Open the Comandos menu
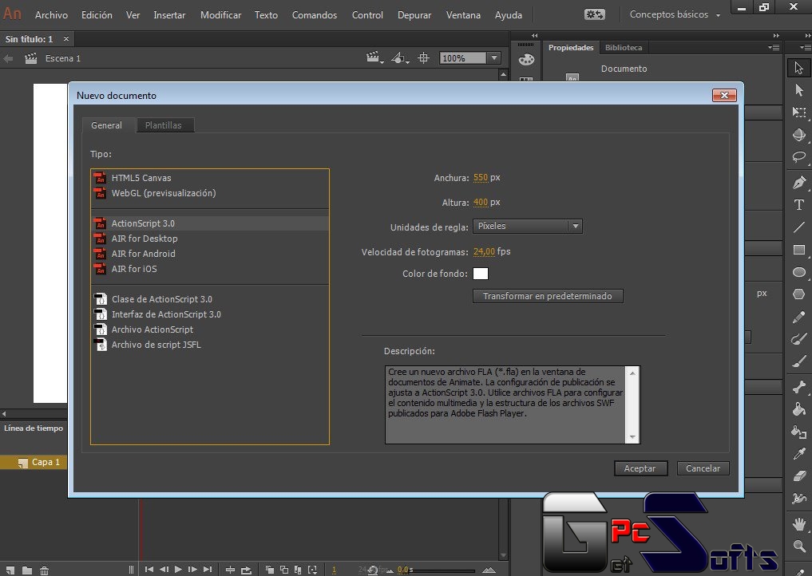812x576 pixels. click(315, 15)
